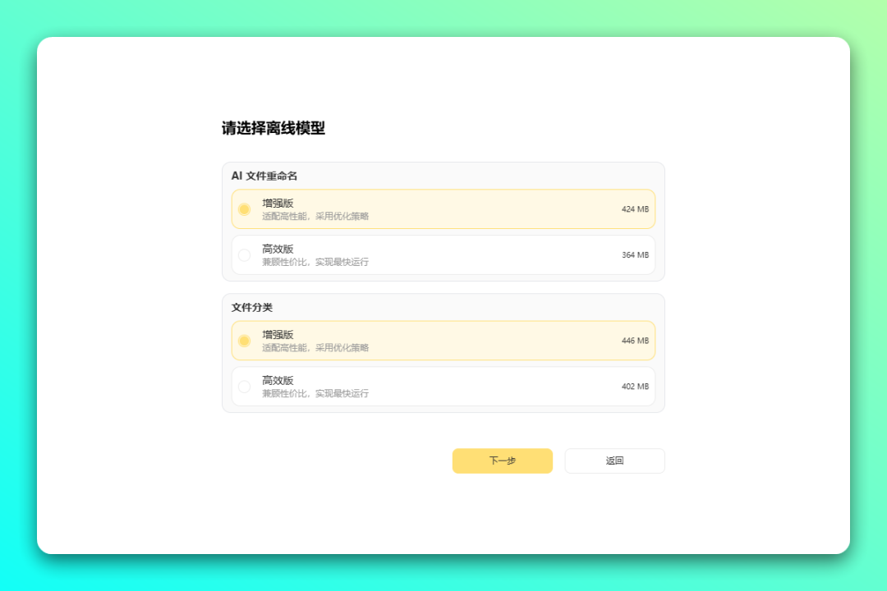
Task: Click the 364 MB size label
Action: tap(635, 255)
